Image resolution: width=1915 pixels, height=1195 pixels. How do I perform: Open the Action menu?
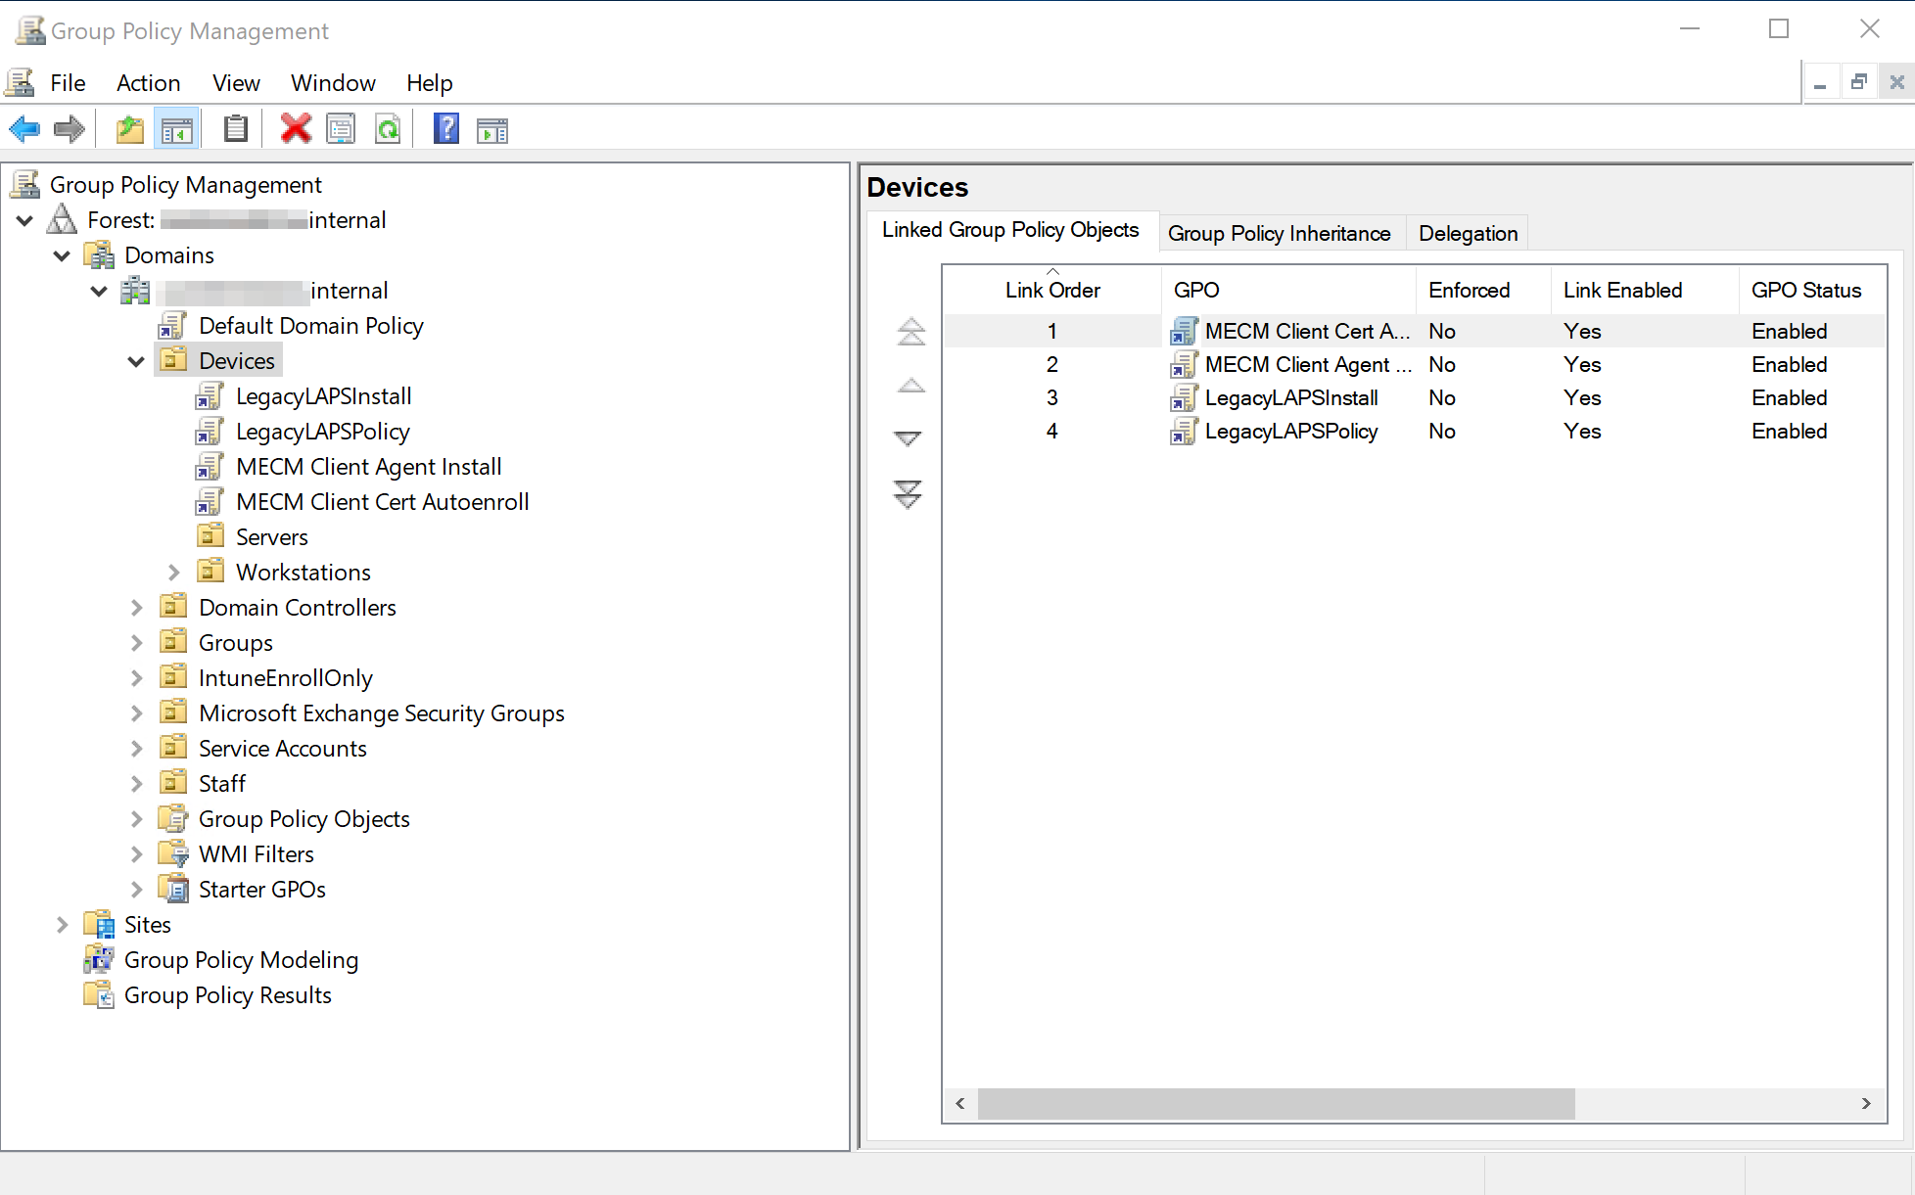[x=148, y=82]
